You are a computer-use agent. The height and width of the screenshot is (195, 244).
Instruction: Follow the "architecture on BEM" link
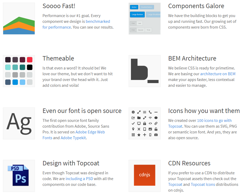pyautogui.click(x=218, y=74)
